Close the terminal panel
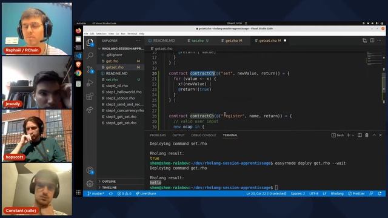 click(381, 135)
